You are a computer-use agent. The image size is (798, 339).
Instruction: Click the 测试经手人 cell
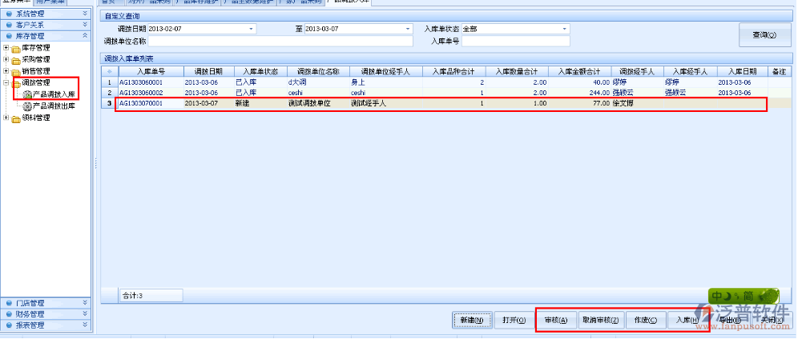point(385,103)
